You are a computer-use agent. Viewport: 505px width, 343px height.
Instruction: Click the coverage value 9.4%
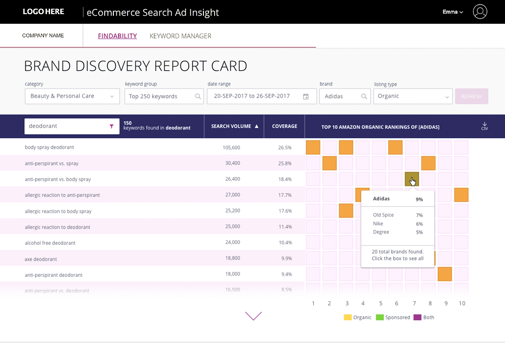286,274
